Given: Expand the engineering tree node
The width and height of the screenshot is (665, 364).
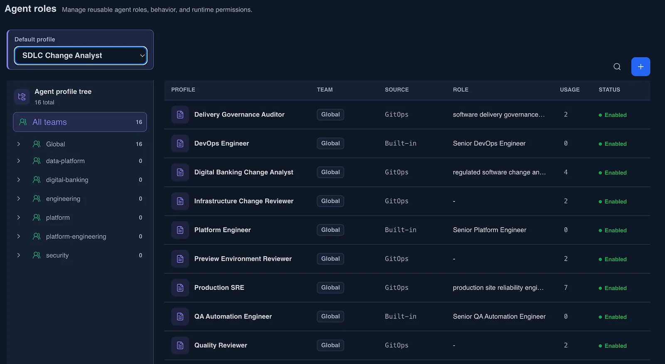Looking at the screenshot, I should [19, 199].
